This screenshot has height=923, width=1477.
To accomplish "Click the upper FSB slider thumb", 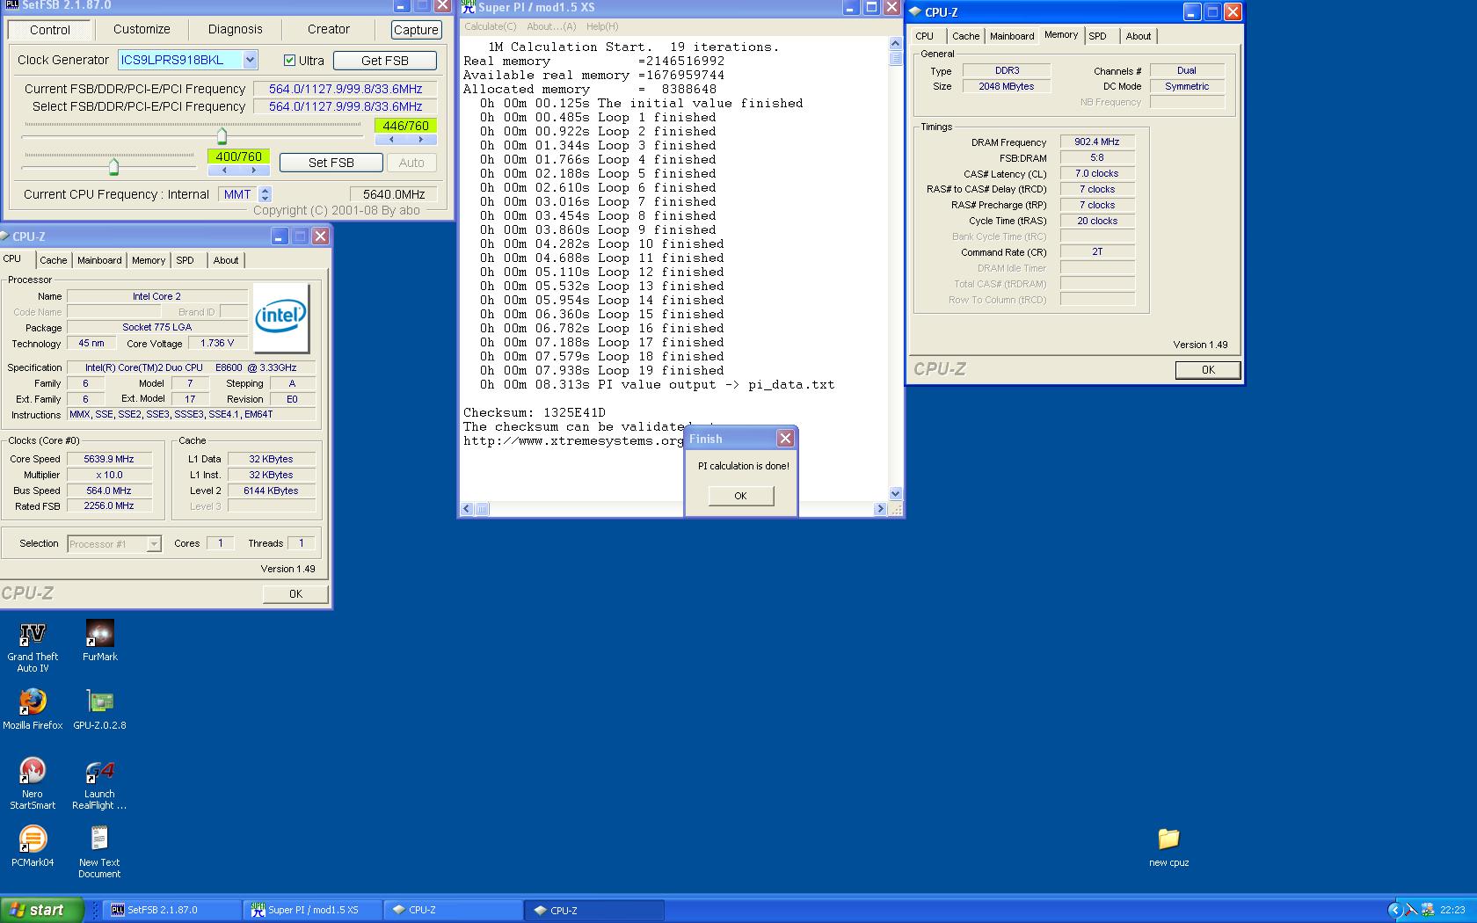I will point(222,135).
